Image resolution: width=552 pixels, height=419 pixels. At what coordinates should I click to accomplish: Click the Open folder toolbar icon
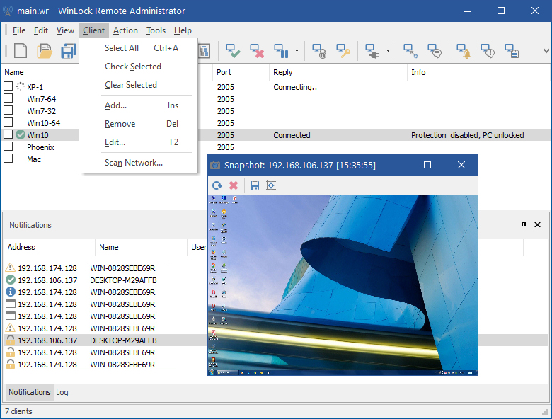[x=45, y=51]
